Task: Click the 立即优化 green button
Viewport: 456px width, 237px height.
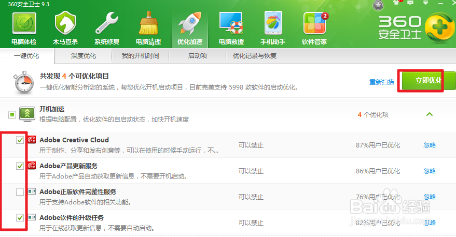Action: [x=429, y=80]
